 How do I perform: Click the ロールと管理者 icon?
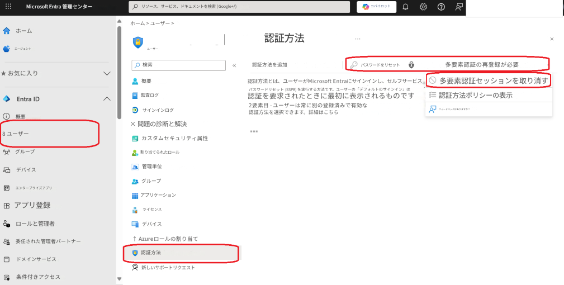coord(6,224)
